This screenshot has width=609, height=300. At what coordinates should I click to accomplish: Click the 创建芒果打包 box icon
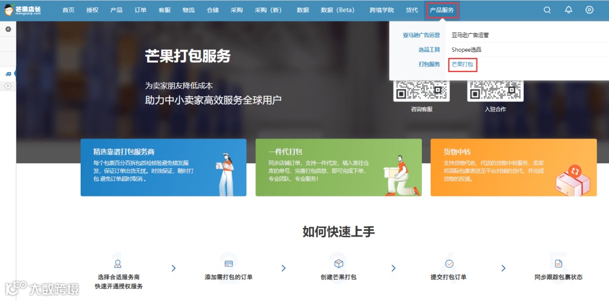point(339,263)
